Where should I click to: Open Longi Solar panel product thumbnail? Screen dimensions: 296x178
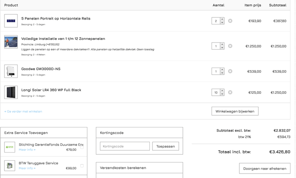(x=11, y=92)
